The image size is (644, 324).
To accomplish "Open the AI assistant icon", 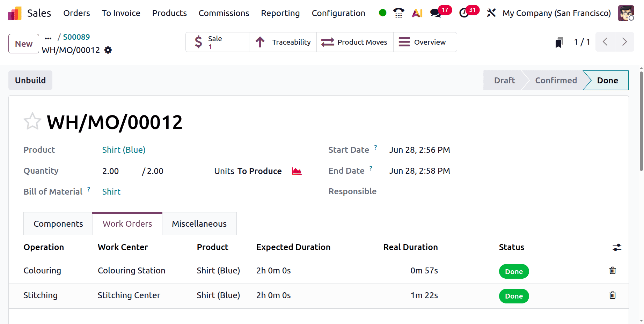I will pos(417,13).
